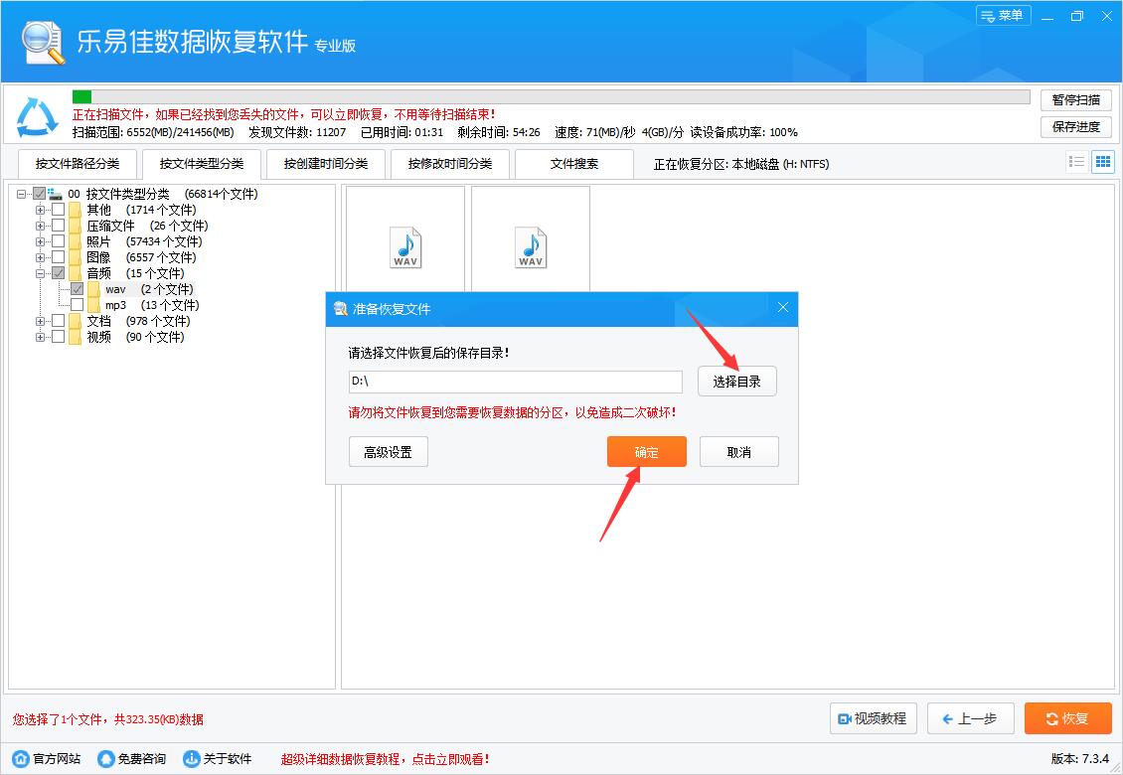1123x775 pixels.
Task: Click the 关于软件 info icon
Action: click(x=191, y=758)
